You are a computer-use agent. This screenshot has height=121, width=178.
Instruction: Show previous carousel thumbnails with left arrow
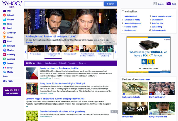[26, 52]
